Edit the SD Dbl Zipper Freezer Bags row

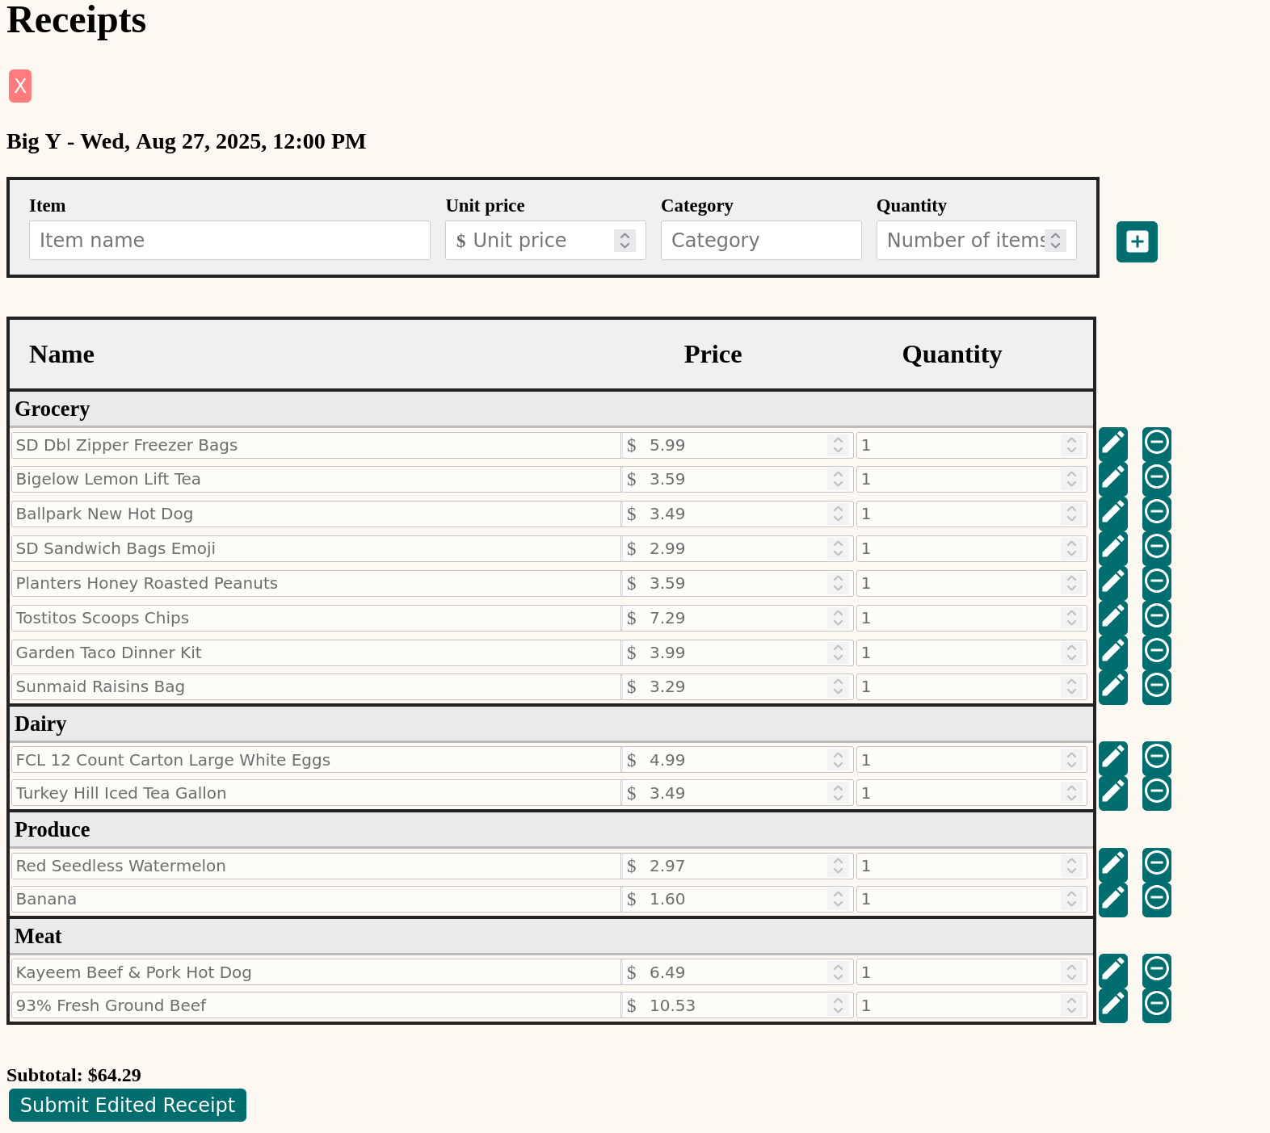(1112, 443)
